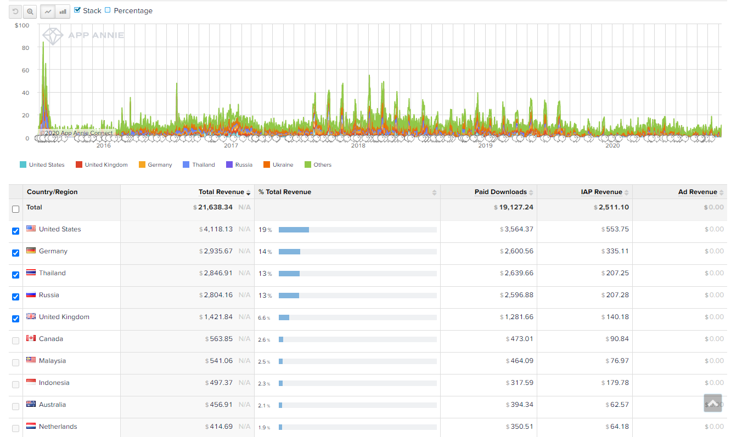
Task: Click total IAP revenue value $2,511.10
Action: pyautogui.click(x=611, y=207)
